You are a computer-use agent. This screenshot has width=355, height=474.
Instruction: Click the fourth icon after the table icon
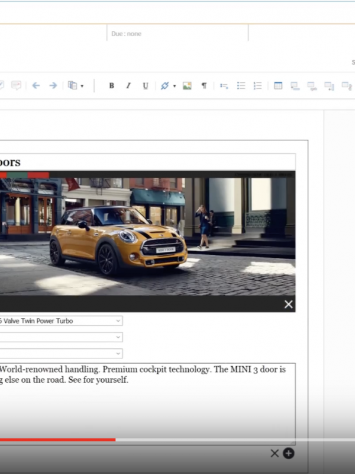tap(347, 86)
